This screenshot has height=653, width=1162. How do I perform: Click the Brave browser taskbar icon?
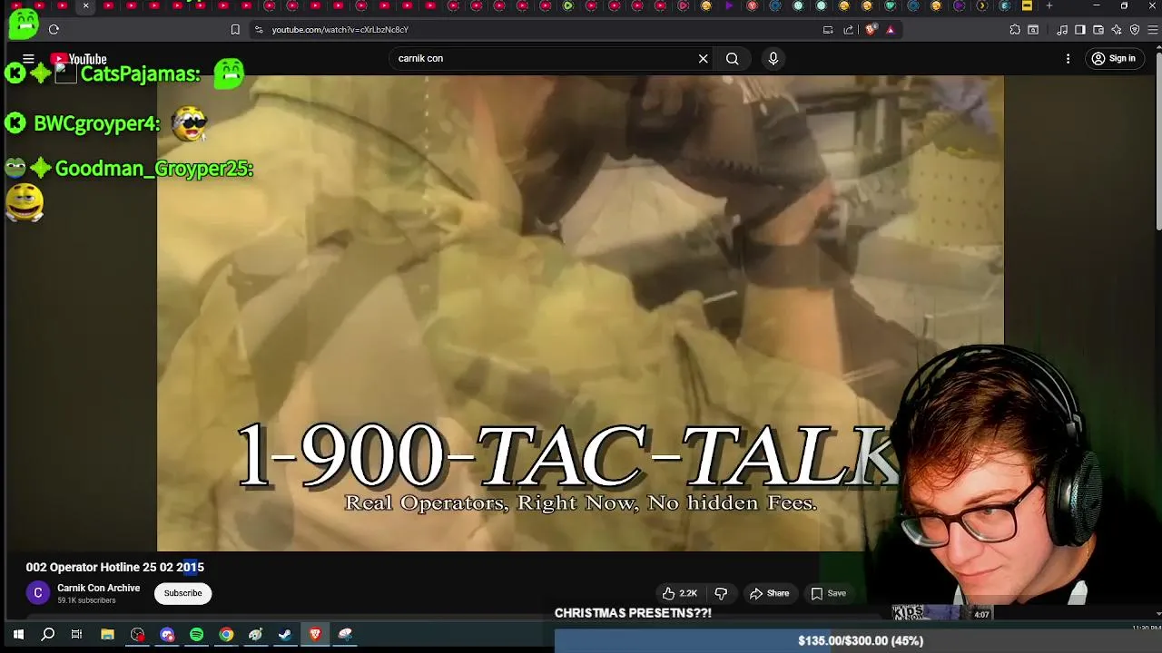pyautogui.click(x=315, y=635)
